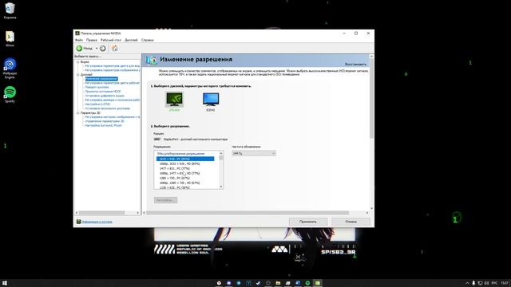Click the green Spotify taskbar icon
The width and height of the screenshot is (511, 287).
(x=307, y=283)
